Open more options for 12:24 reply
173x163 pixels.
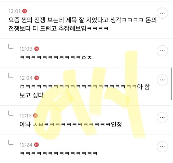coord(162,146)
